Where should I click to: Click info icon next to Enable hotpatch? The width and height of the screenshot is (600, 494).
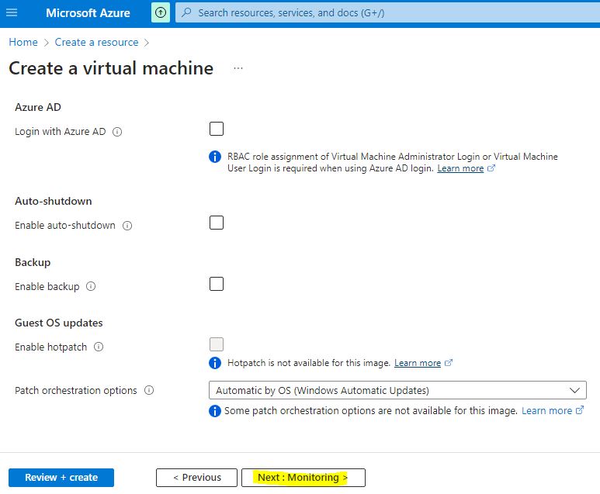pos(99,347)
